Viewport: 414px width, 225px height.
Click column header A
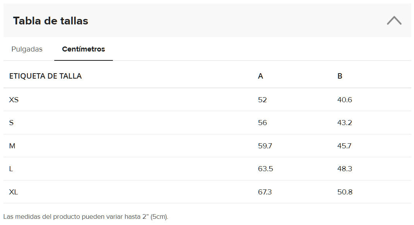point(260,76)
